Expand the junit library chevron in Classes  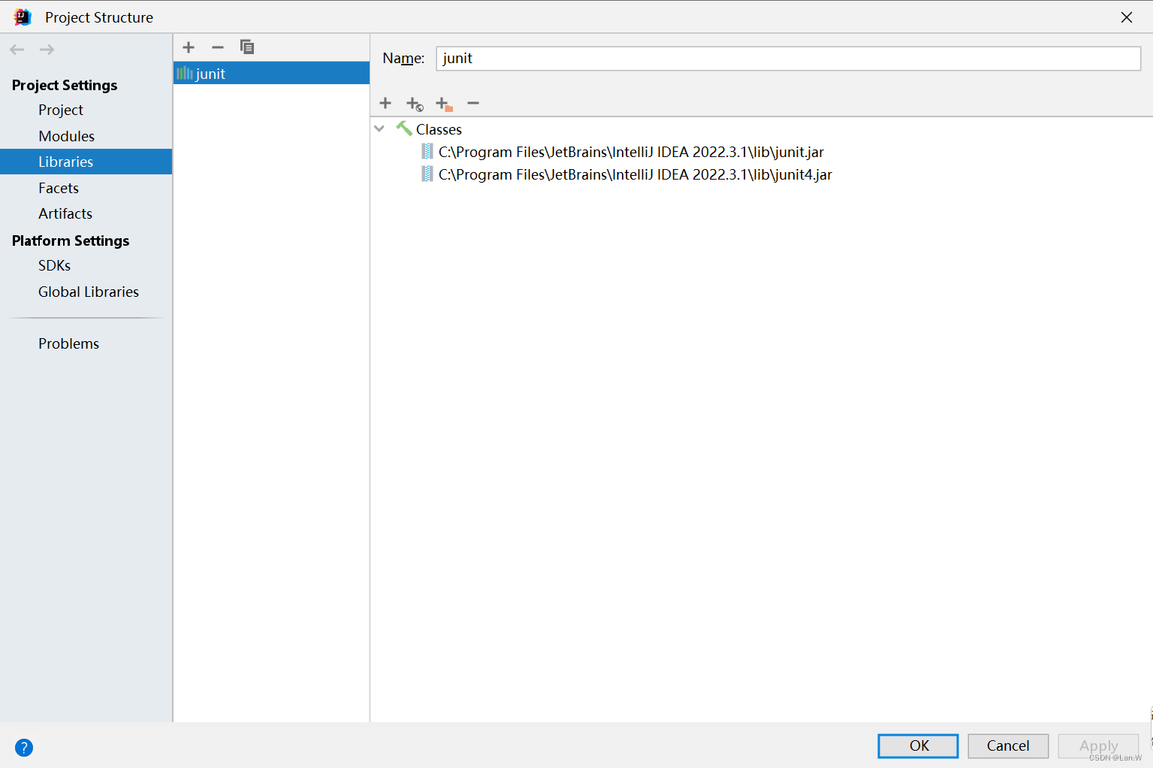[379, 129]
